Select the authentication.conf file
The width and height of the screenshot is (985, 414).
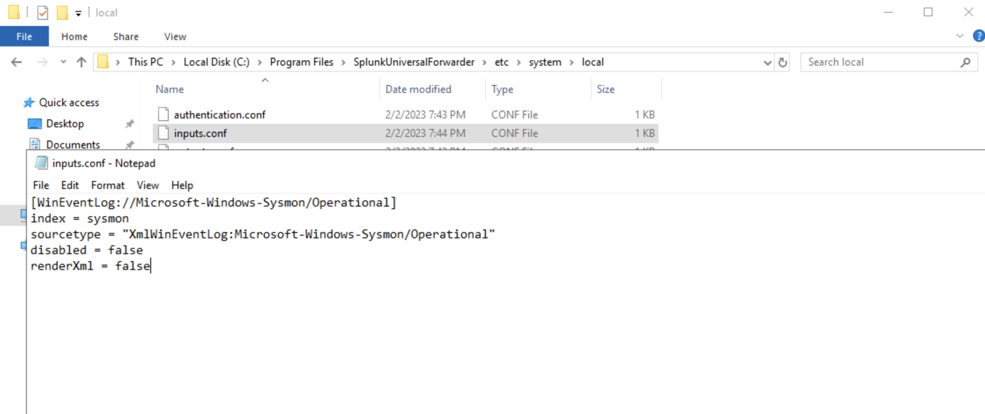(219, 115)
